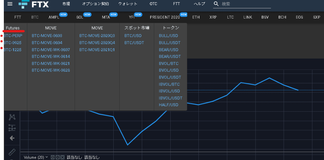
Task: Select the PRESIDENT 2020 tab
Action: (x=165, y=17)
